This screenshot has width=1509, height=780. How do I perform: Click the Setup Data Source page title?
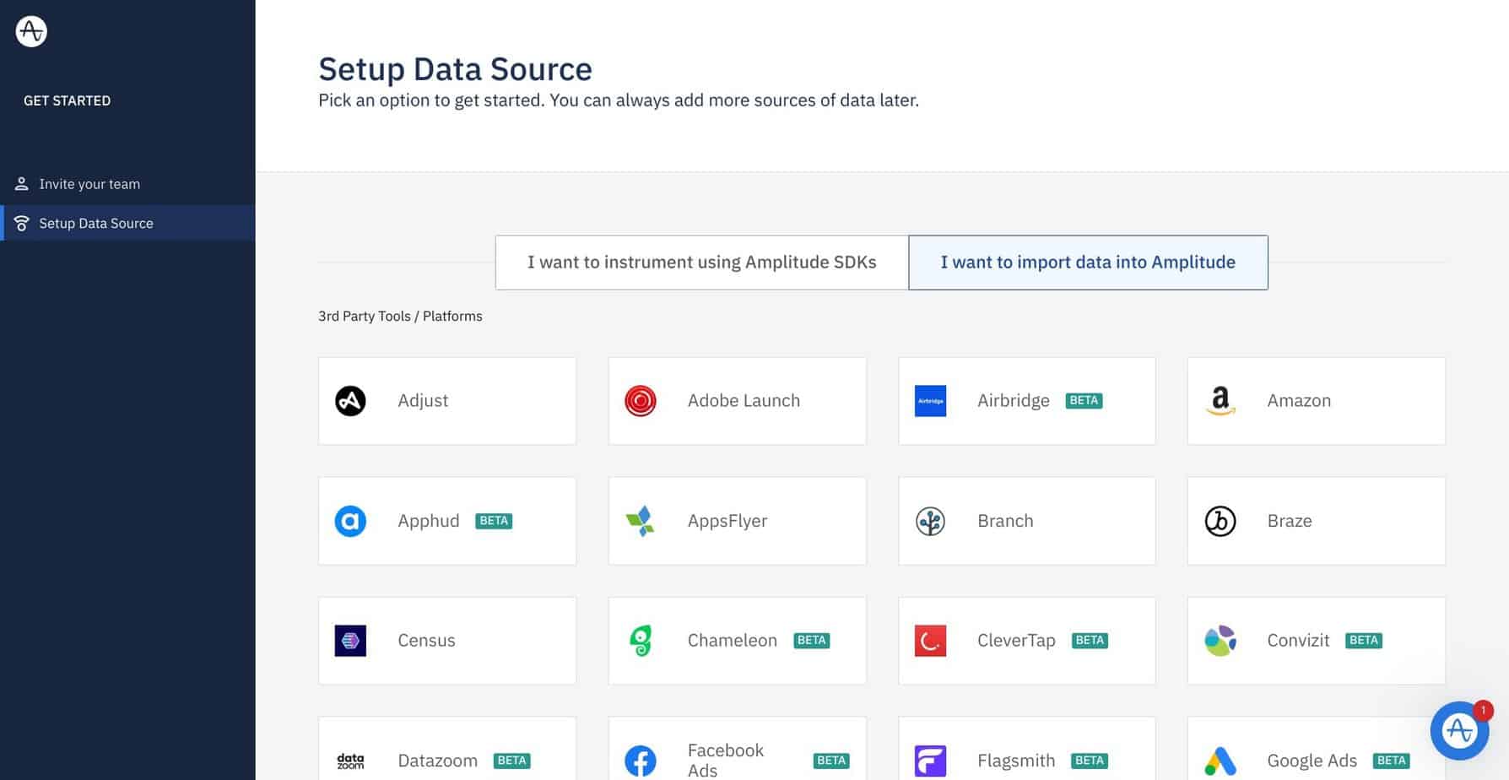tap(455, 69)
